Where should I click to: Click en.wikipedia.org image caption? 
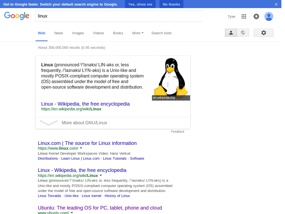[164, 98]
